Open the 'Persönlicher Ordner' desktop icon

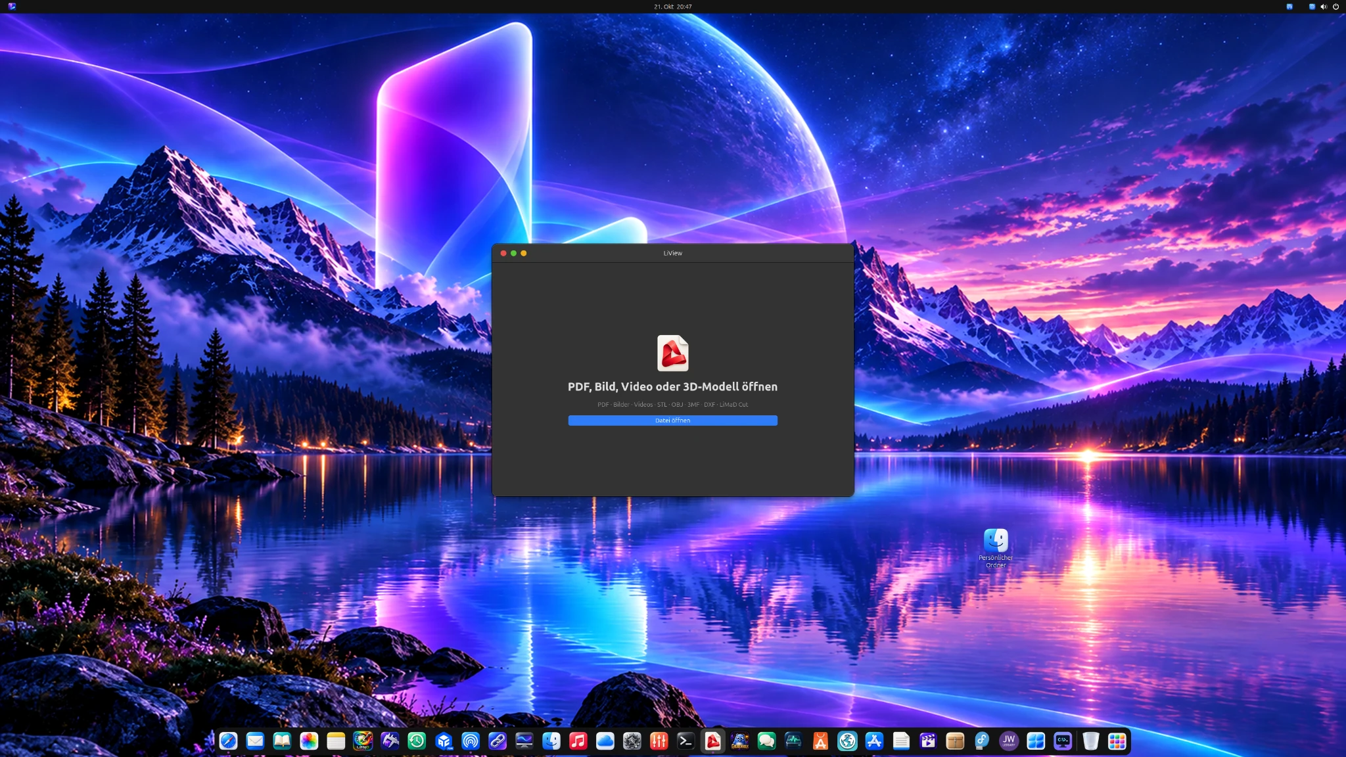(996, 548)
